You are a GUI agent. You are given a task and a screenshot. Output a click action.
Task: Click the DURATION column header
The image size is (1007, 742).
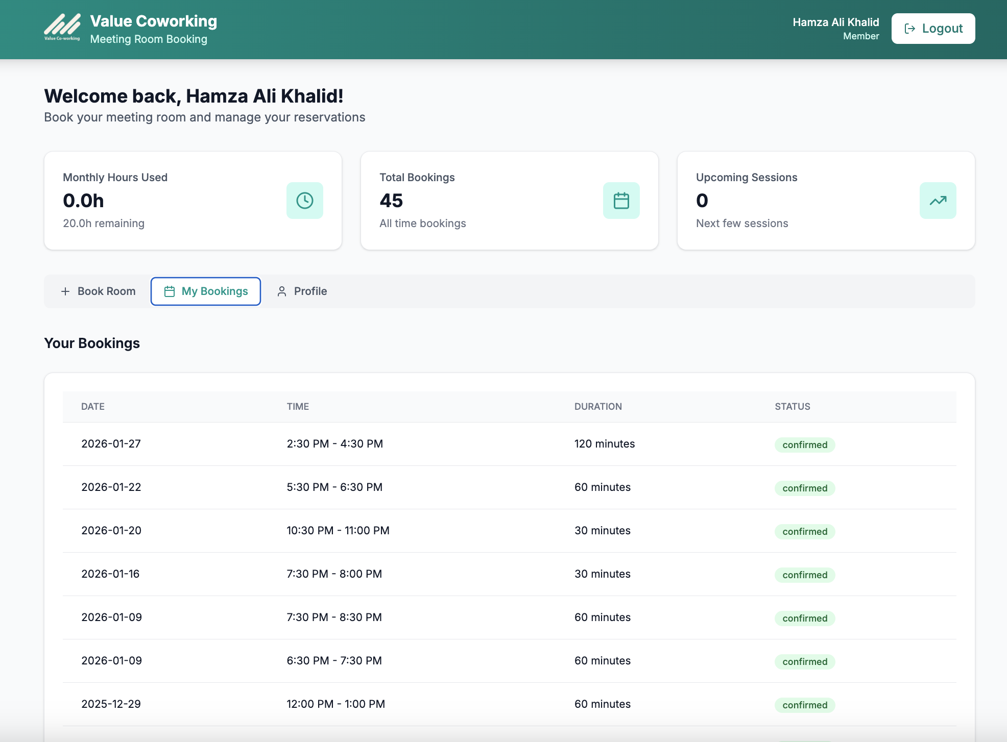[597, 407]
